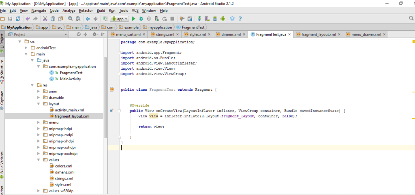Click the Copy icon in the toolbar

pos(53,19)
